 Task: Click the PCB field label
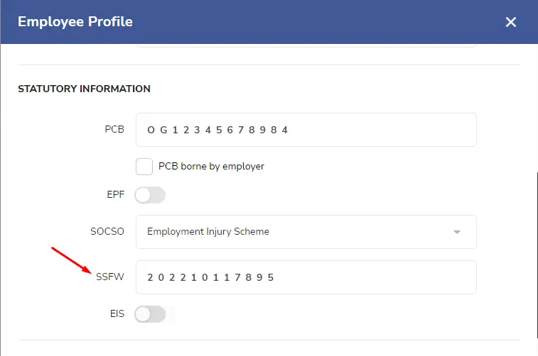tap(114, 129)
